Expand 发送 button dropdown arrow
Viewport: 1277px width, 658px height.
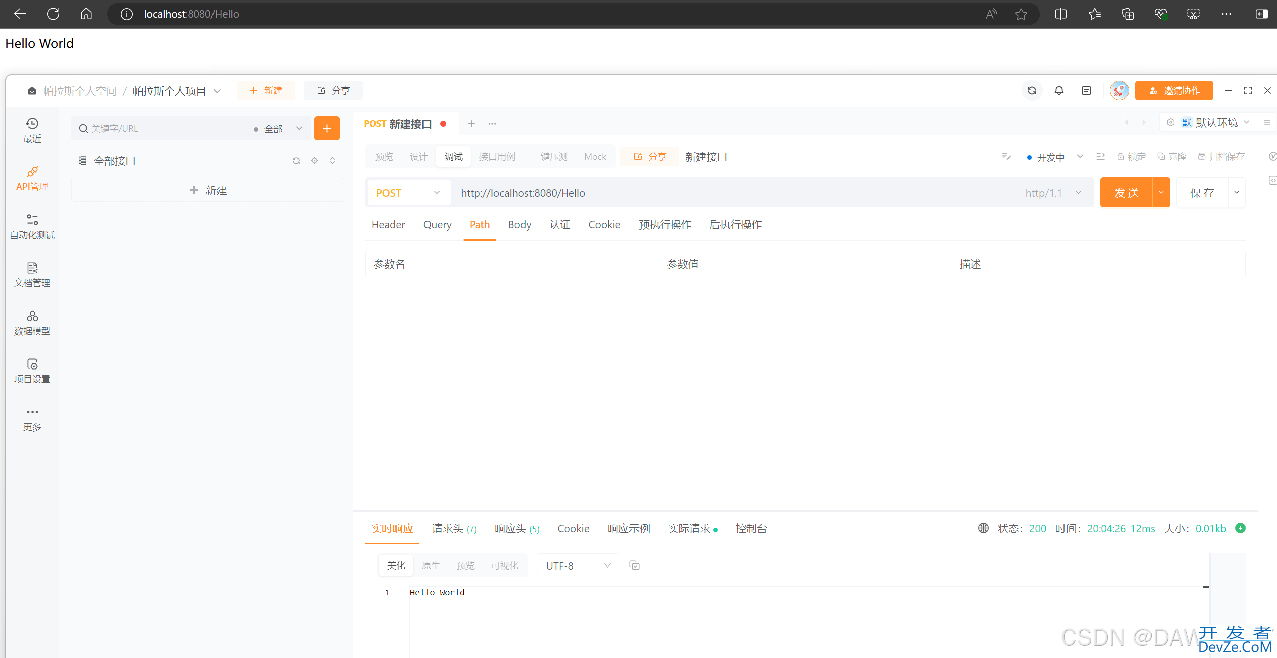[x=1161, y=192]
